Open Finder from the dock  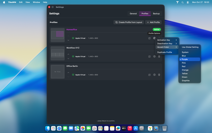(x=47, y=128)
